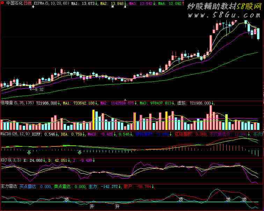The width and height of the screenshot is (264, 211).
Task: Click the last 顶 marker in radar panel
Action: [244, 200]
